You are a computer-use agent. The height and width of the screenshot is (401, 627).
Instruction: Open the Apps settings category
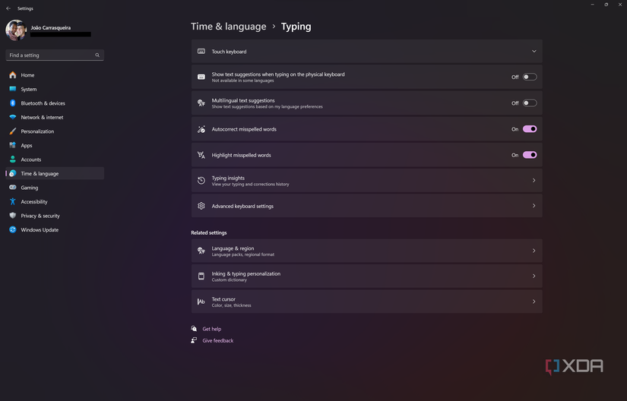point(27,145)
